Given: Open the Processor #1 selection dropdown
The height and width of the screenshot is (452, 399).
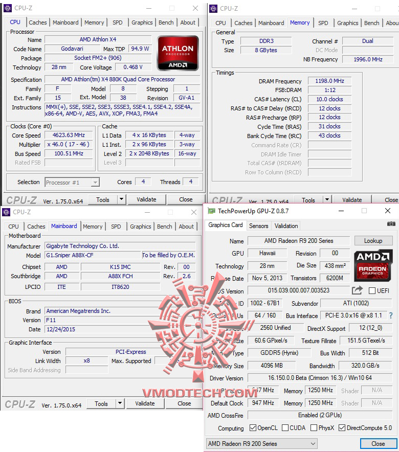Looking at the screenshot, I should pos(72,182).
